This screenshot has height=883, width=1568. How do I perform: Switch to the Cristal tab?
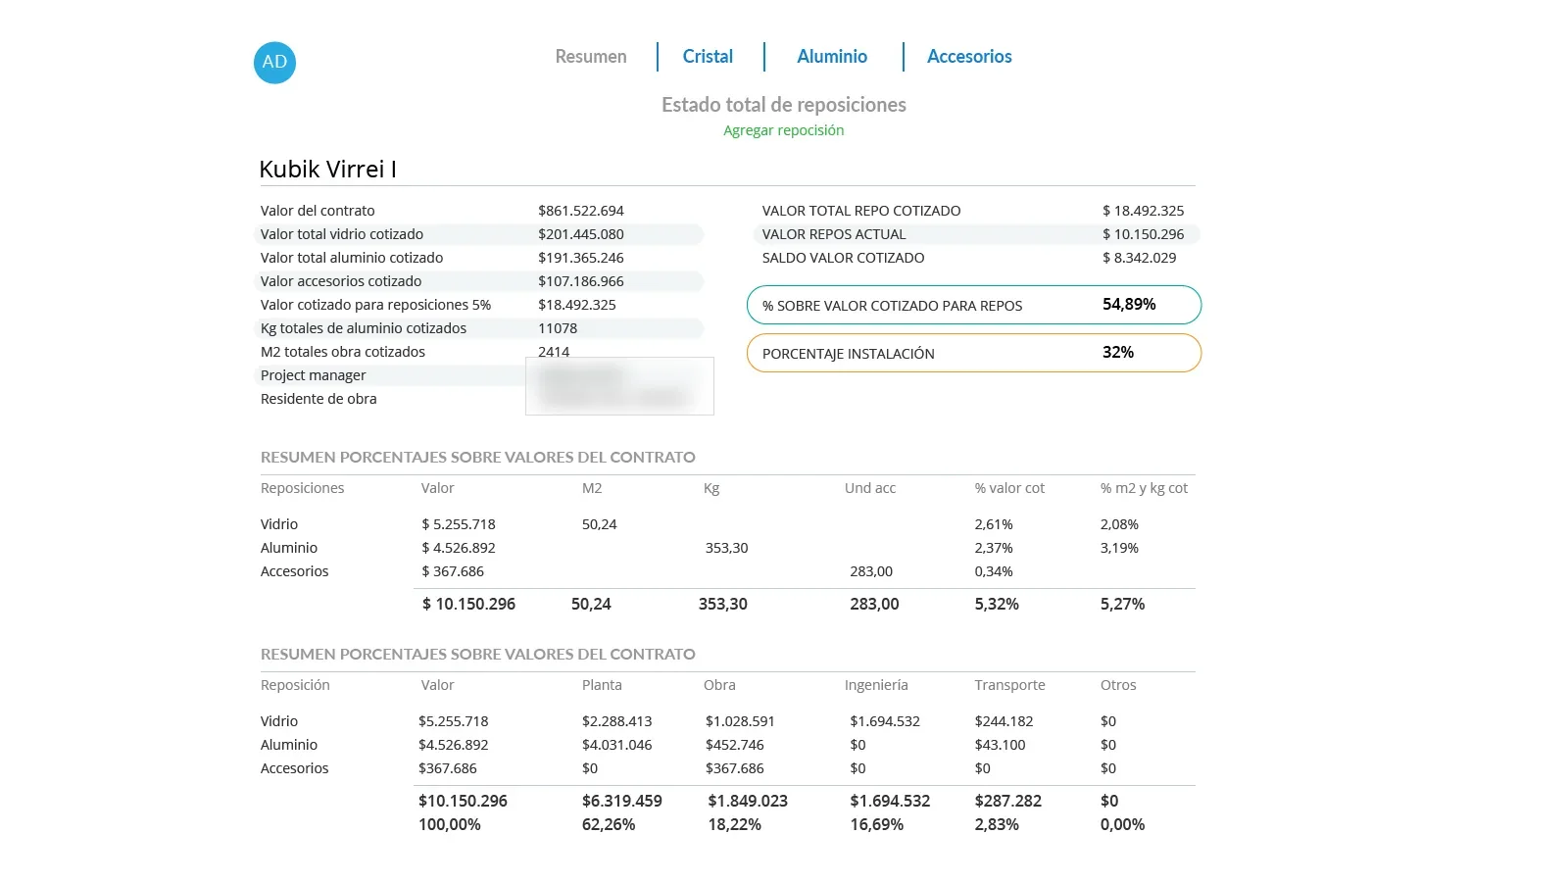pos(708,57)
